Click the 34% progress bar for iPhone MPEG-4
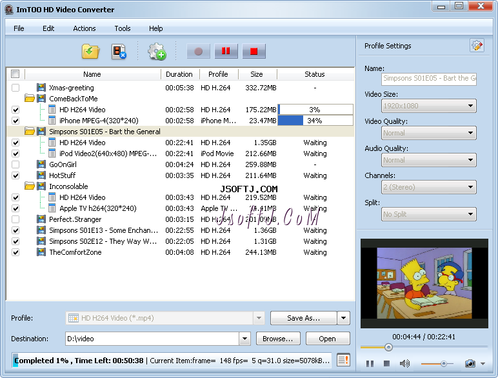 (x=315, y=121)
